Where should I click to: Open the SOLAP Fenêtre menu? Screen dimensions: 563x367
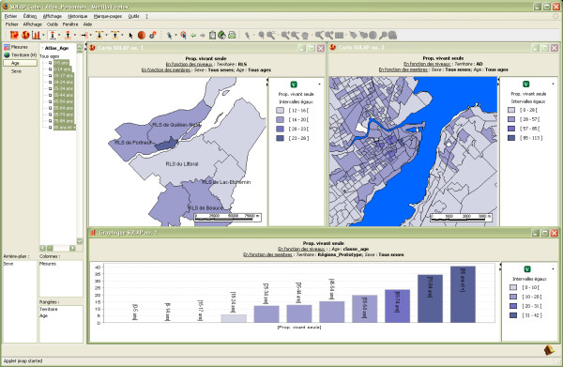coord(70,24)
